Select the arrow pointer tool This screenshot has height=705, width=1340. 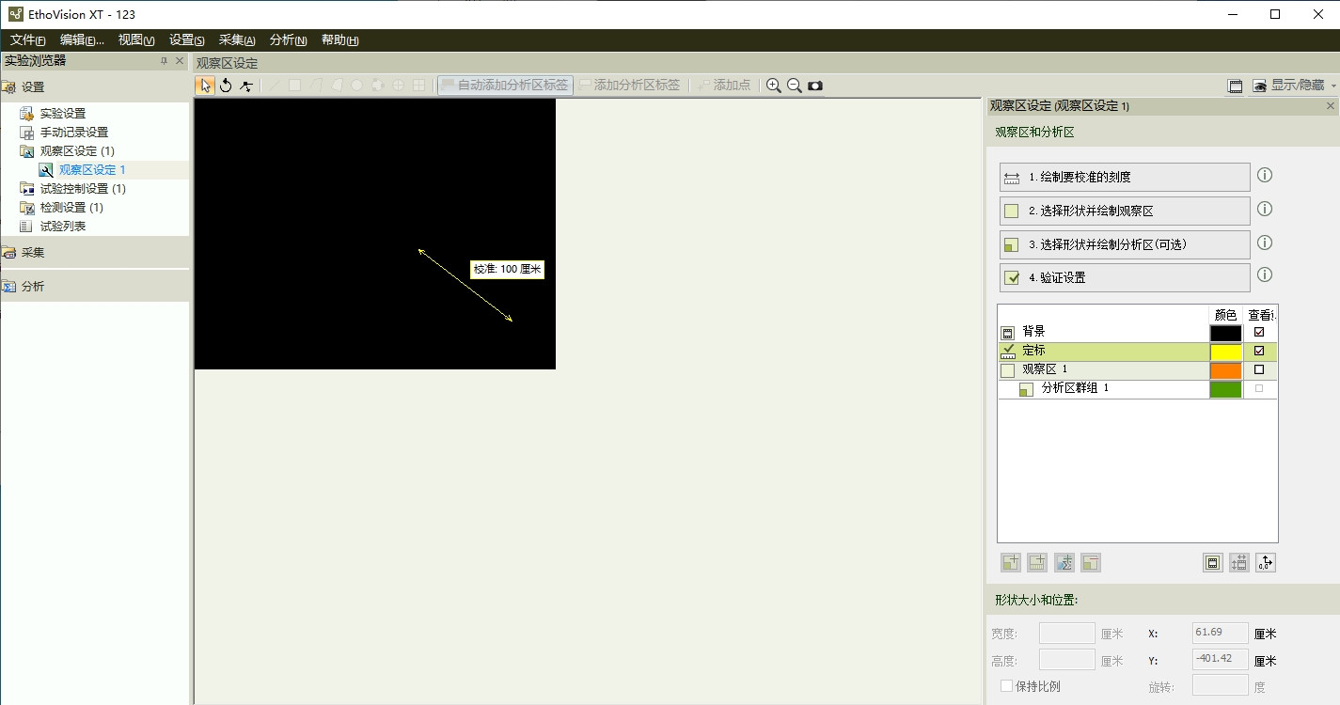[x=205, y=86]
